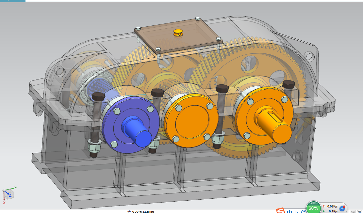Screen dimensions: 363x213
Task: Select the black bolt head left of the blue cap
Action: 98,96
